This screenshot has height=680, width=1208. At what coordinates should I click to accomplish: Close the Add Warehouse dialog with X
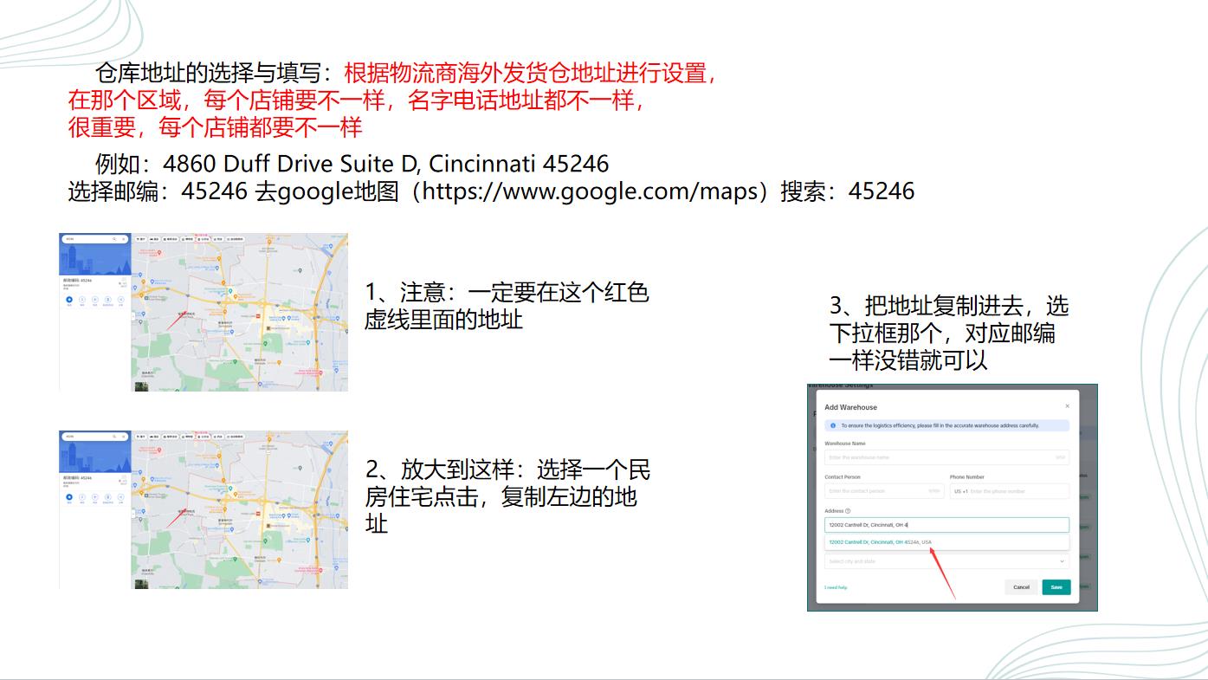(x=1067, y=405)
